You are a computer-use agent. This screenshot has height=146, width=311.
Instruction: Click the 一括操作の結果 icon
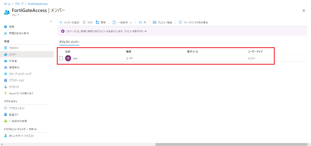[6, 121]
